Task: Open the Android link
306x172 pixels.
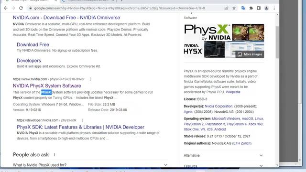Action: click(220, 129)
